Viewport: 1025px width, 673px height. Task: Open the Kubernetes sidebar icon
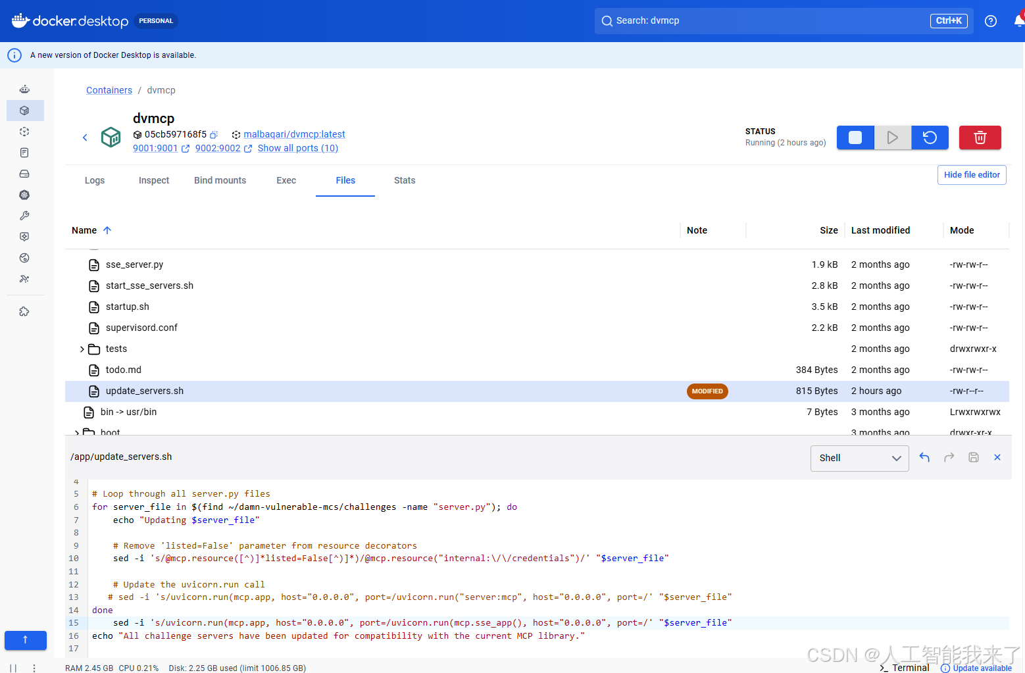tap(24, 195)
